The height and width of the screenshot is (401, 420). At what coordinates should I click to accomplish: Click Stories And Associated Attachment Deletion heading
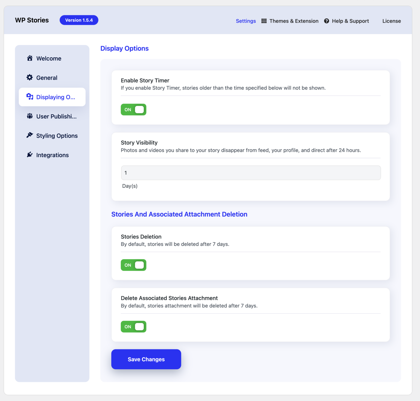pyautogui.click(x=179, y=214)
